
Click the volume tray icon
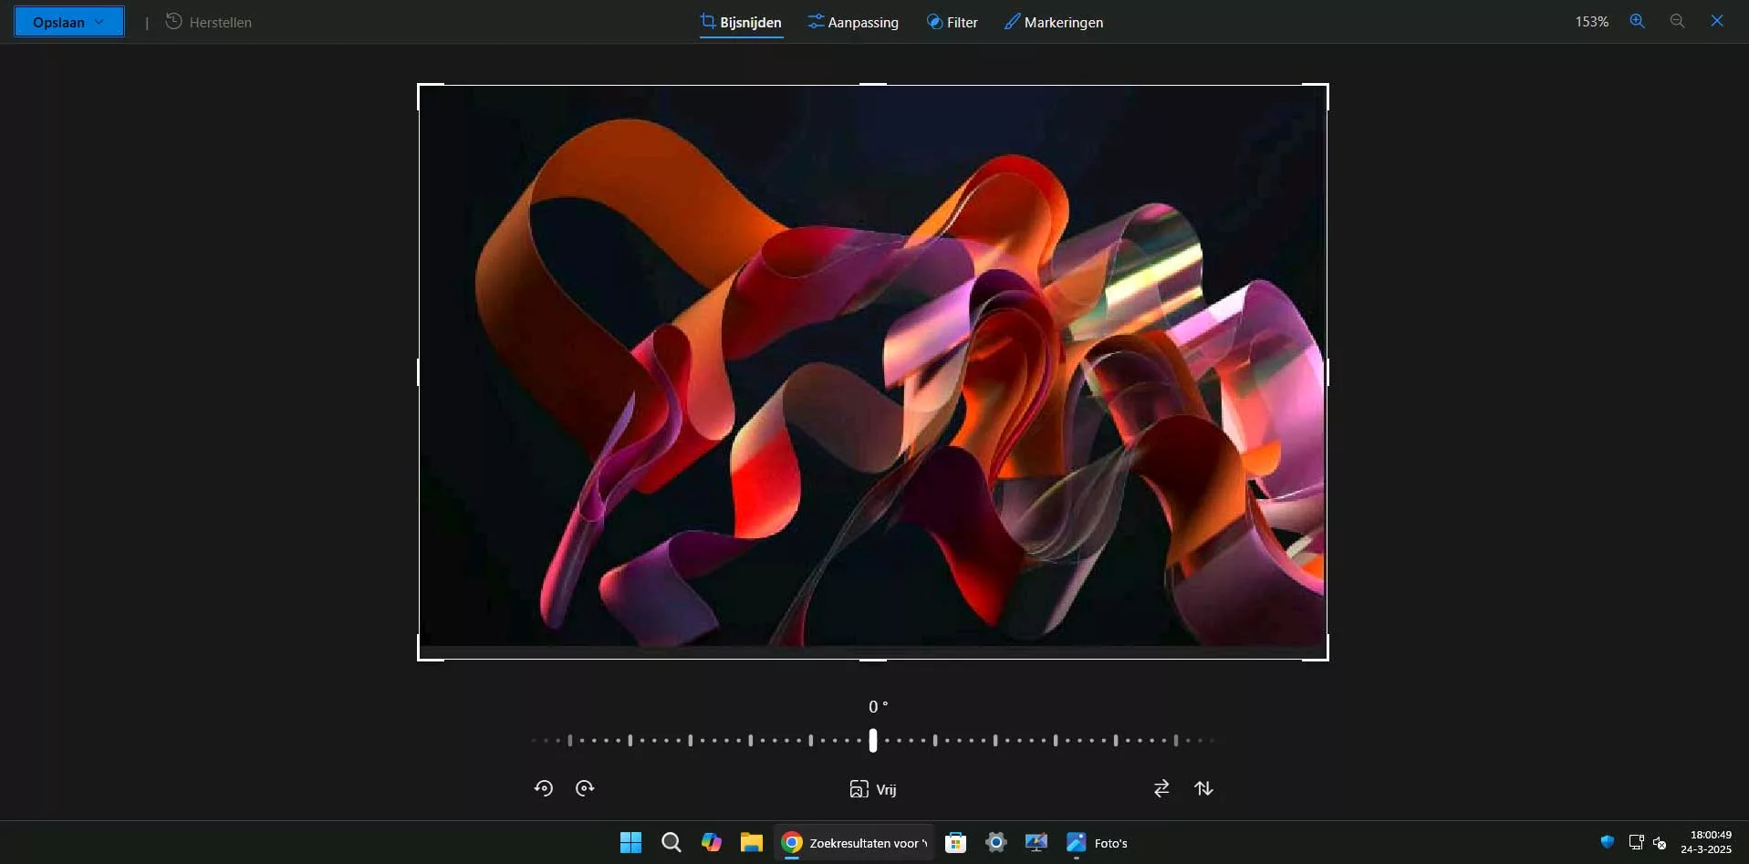point(1660,842)
